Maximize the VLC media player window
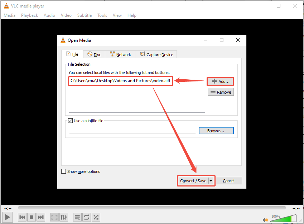The image size is (304, 224). (279, 6)
